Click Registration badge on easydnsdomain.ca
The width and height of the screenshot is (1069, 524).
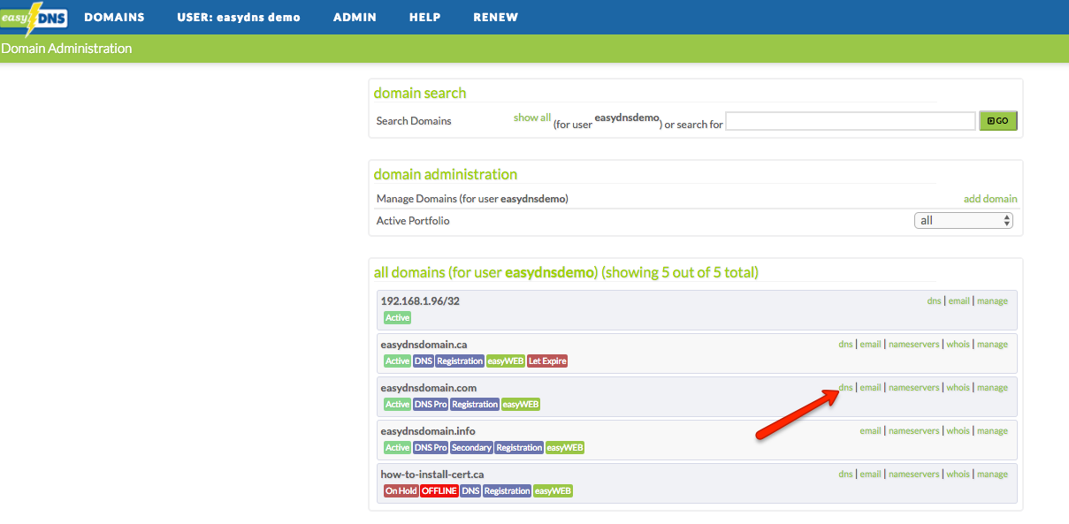coord(460,361)
